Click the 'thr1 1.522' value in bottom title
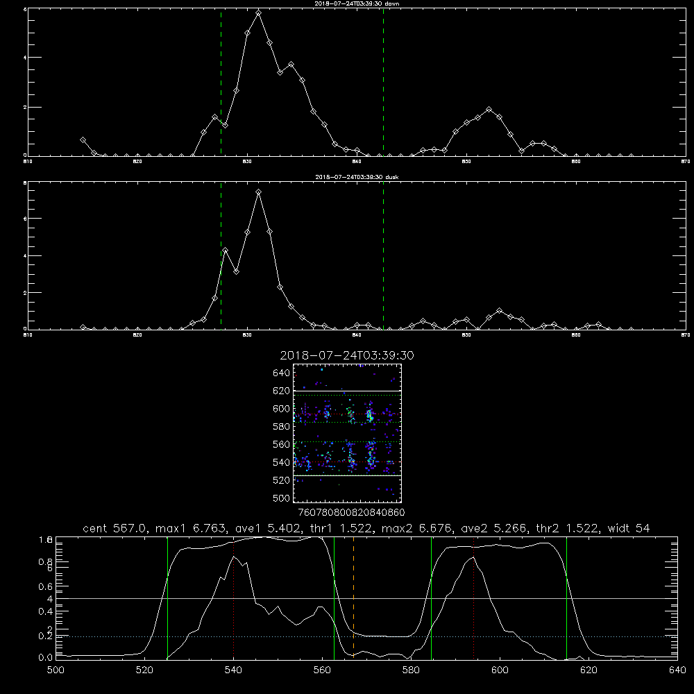 344,528
